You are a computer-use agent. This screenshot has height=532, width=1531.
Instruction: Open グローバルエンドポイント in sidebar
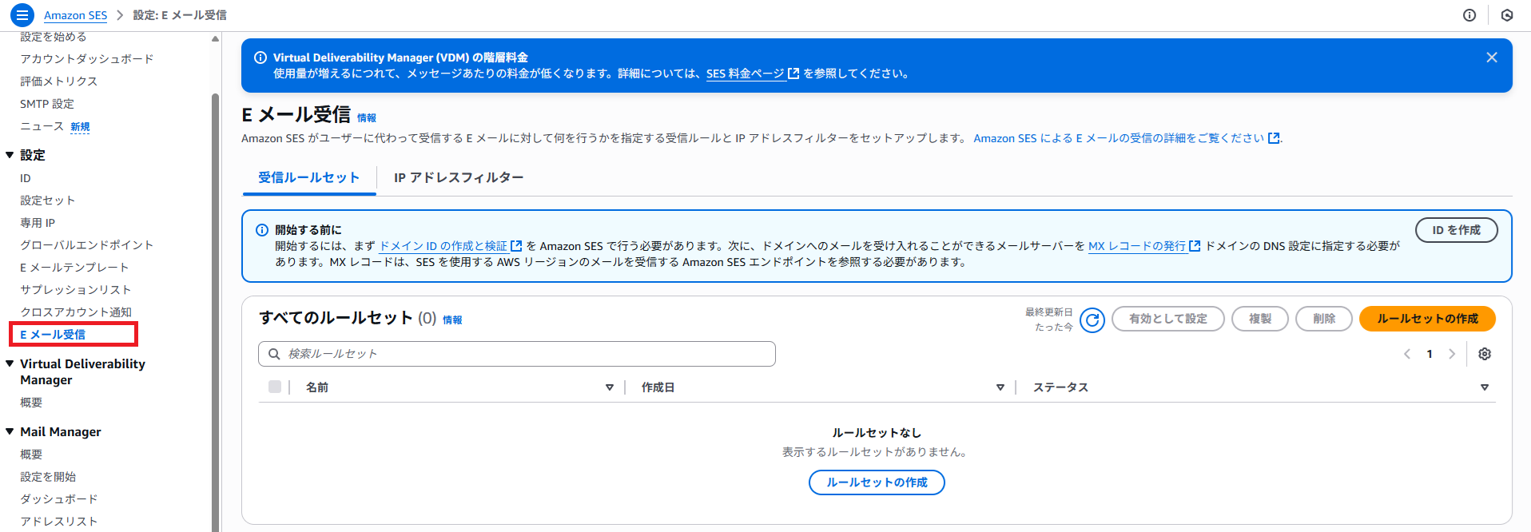pos(86,245)
